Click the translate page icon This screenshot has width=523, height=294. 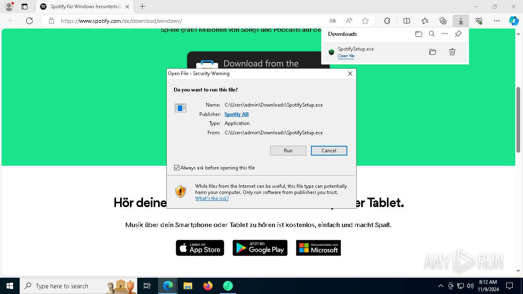(333, 21)
